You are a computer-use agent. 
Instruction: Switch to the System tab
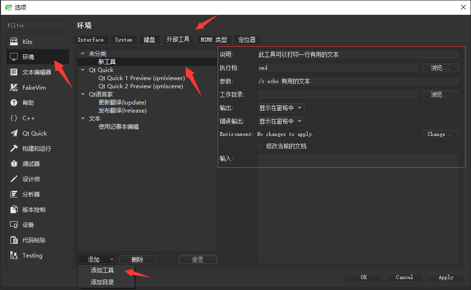(x=123, y=40)
